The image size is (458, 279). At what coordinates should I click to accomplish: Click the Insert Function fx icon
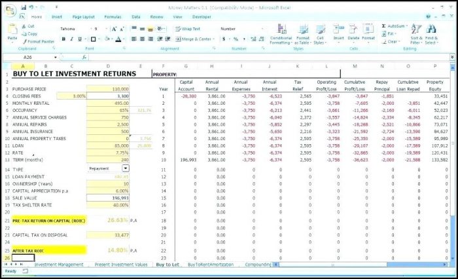pyautogui.click(x=84, y=58)
